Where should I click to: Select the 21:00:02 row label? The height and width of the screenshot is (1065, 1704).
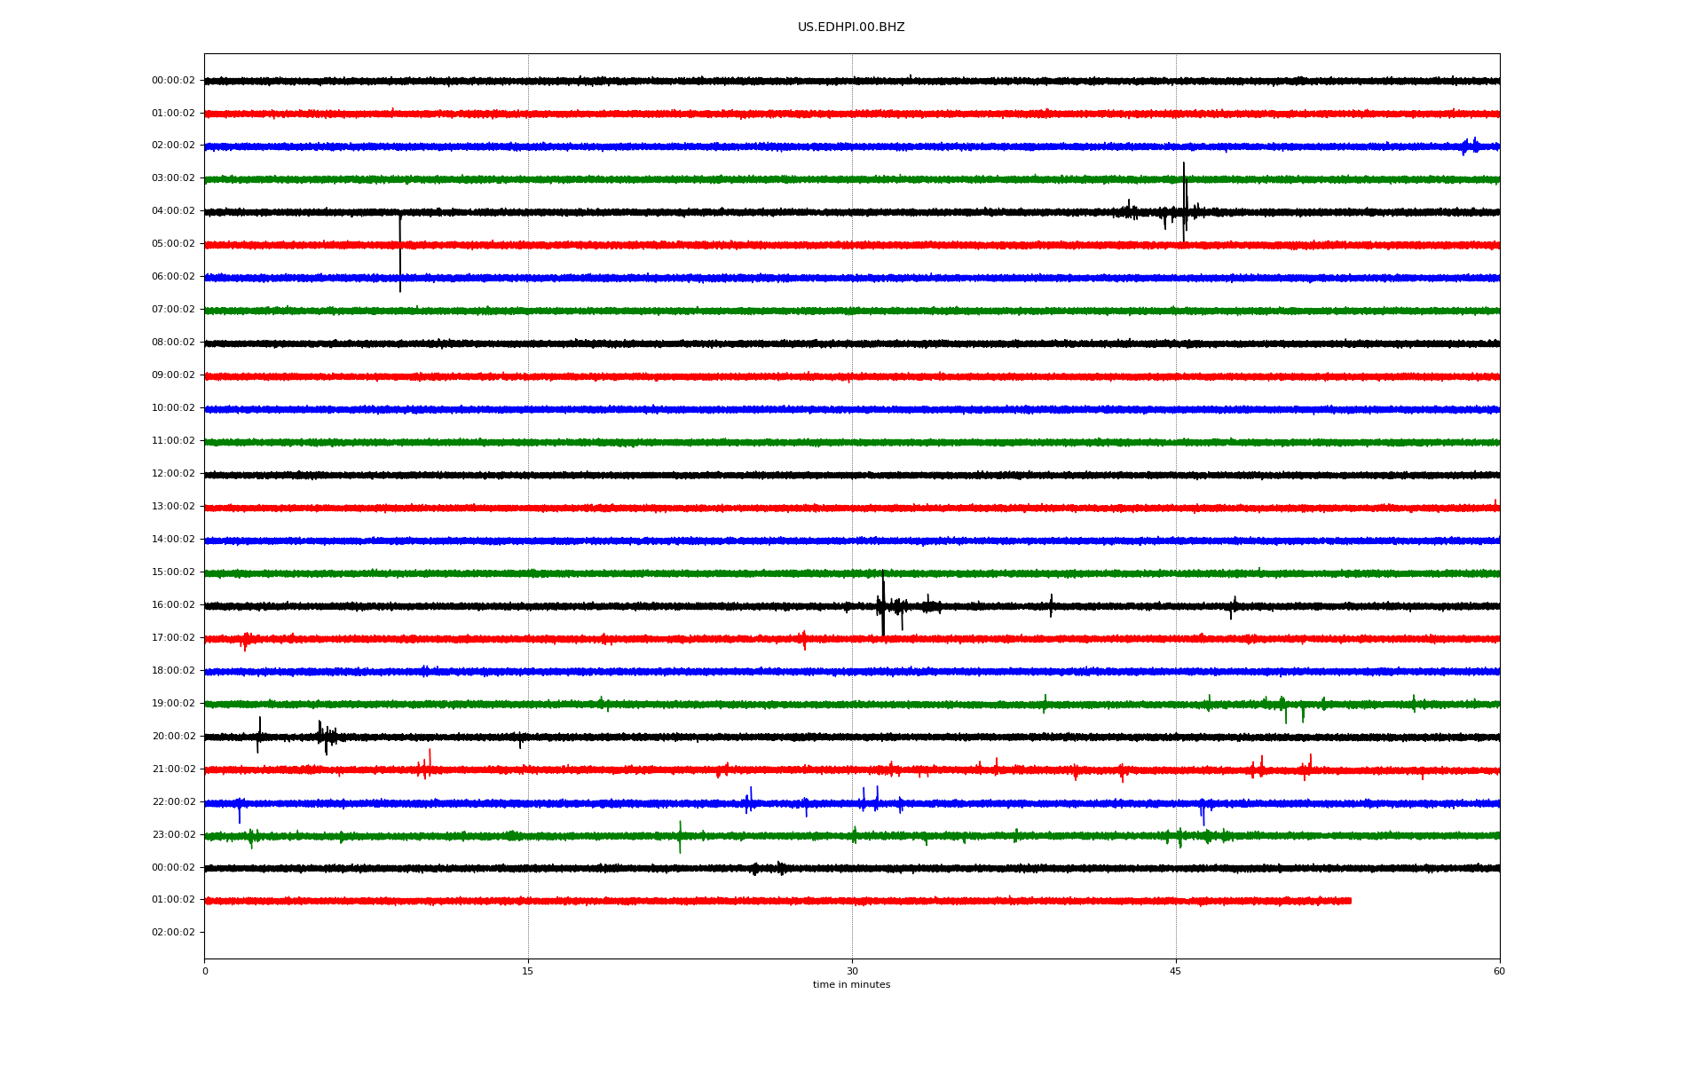click(x=173, y=769)
